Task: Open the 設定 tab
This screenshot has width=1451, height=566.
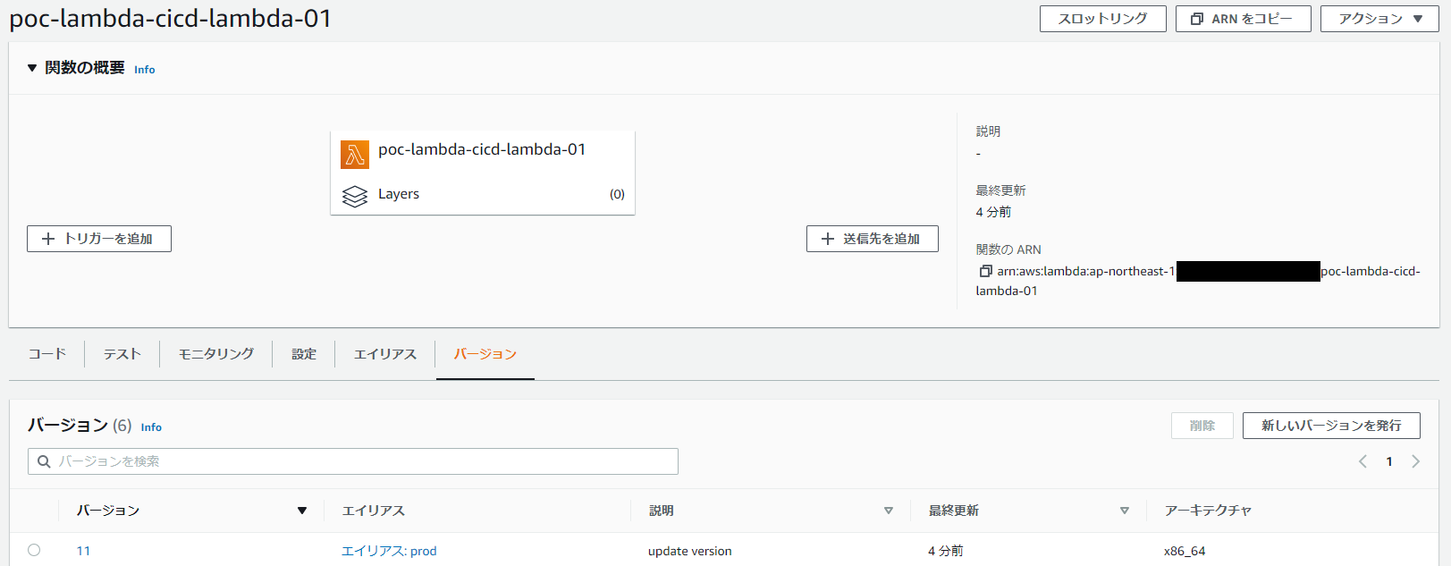Action: click(304, 354)
